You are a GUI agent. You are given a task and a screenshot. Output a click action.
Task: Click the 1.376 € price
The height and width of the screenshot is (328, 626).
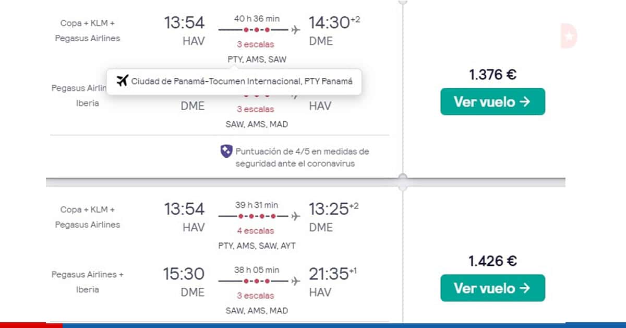492,75
